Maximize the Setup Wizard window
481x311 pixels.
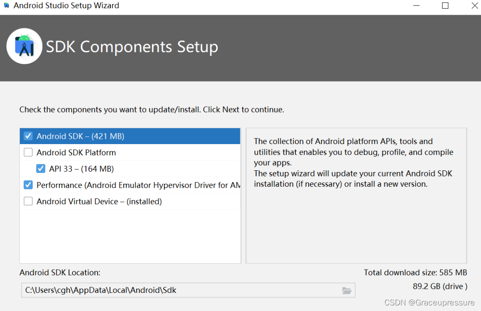click(x=445, y=6)
